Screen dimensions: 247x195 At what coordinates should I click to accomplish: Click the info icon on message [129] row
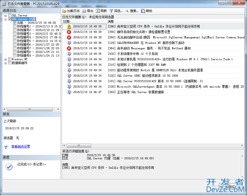[x=69, y=43]
